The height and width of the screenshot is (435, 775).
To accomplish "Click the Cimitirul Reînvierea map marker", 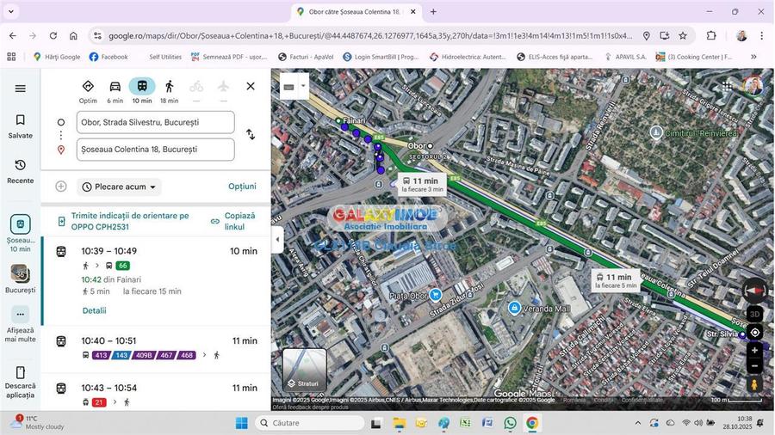I will (656, 132).
